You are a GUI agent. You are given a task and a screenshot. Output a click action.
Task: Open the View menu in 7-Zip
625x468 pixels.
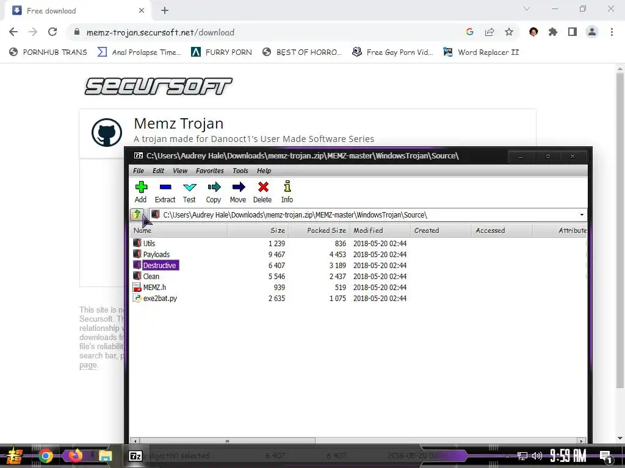(180, 171)
